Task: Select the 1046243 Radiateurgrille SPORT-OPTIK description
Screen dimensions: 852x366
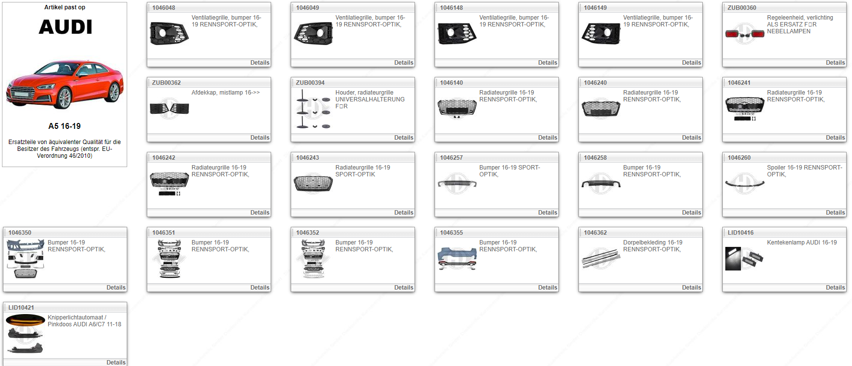Action: coord(362,171)
